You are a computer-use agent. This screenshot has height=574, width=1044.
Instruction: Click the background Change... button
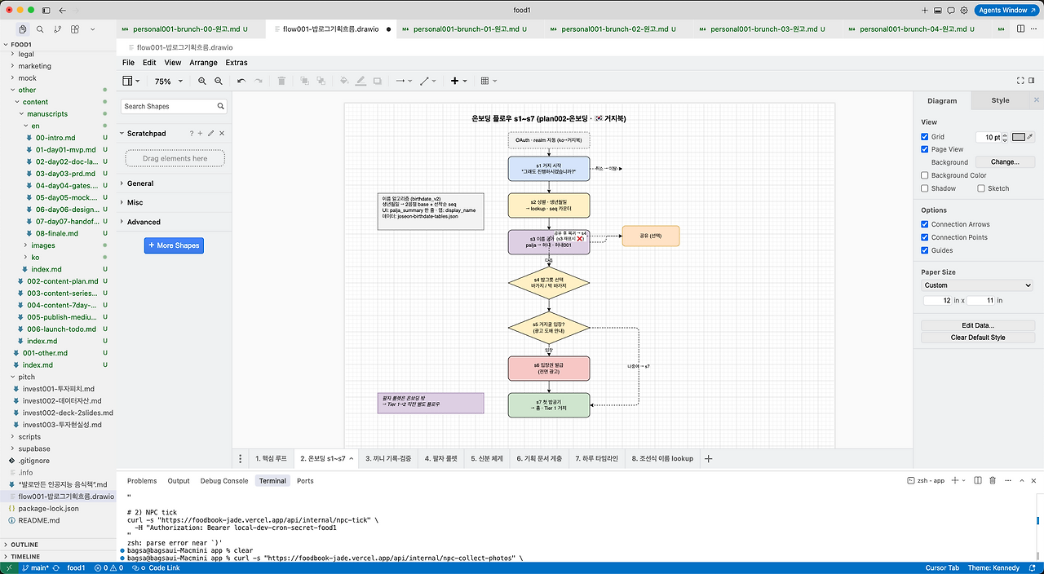pyautogui.click(x=1005, y=162)
